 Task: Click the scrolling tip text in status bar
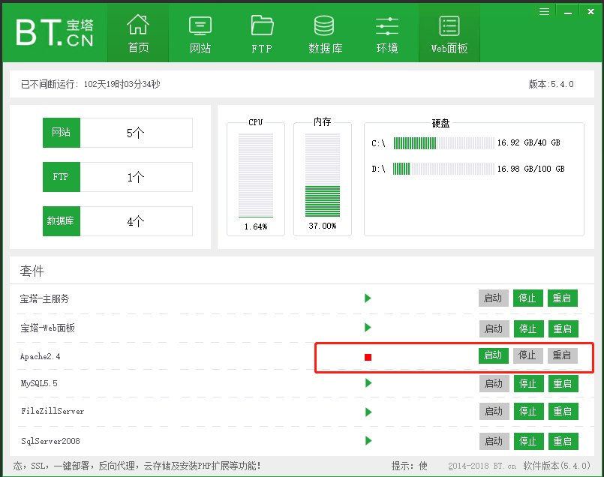coord(137,466)
